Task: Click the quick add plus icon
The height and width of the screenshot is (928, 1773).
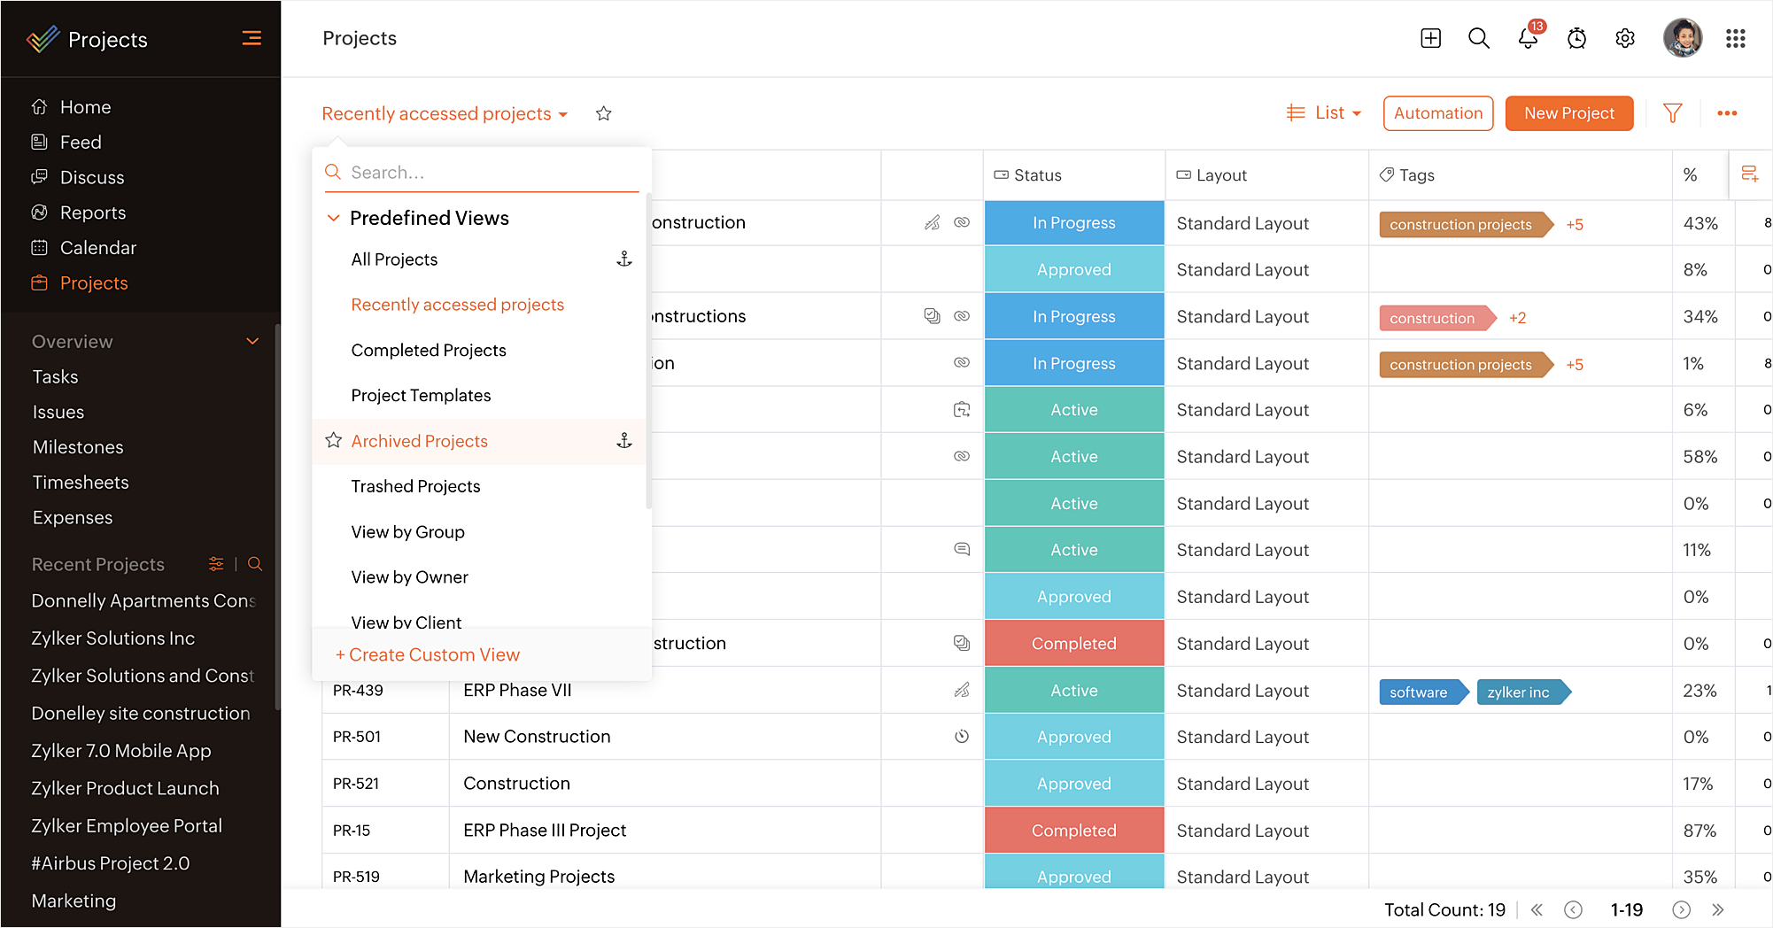Action: (x=1431, y=38)
